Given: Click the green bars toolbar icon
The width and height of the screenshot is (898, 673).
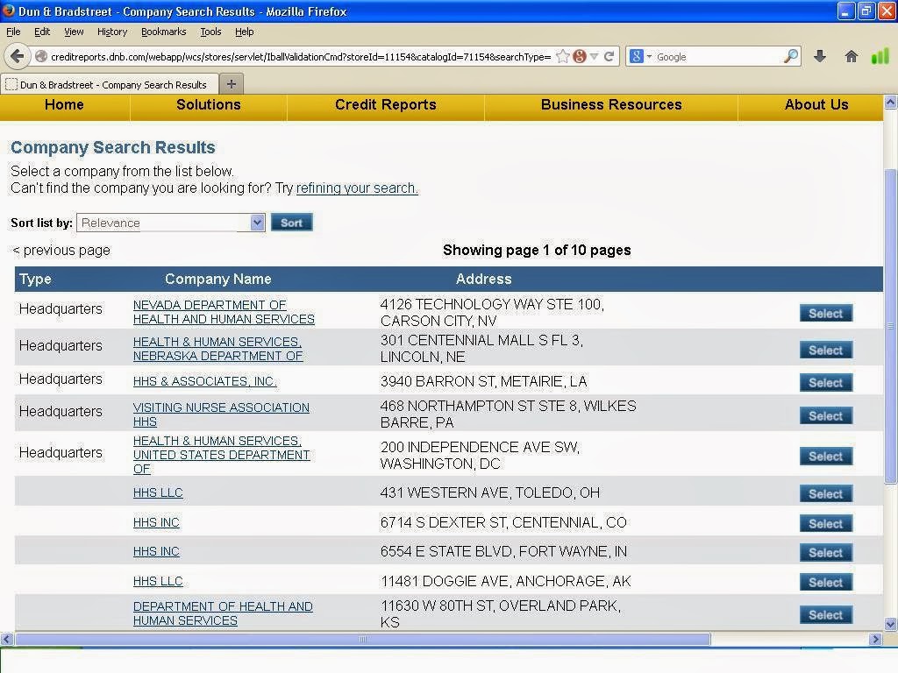Looking at the screenshot, I should click(x=880, y=56).
